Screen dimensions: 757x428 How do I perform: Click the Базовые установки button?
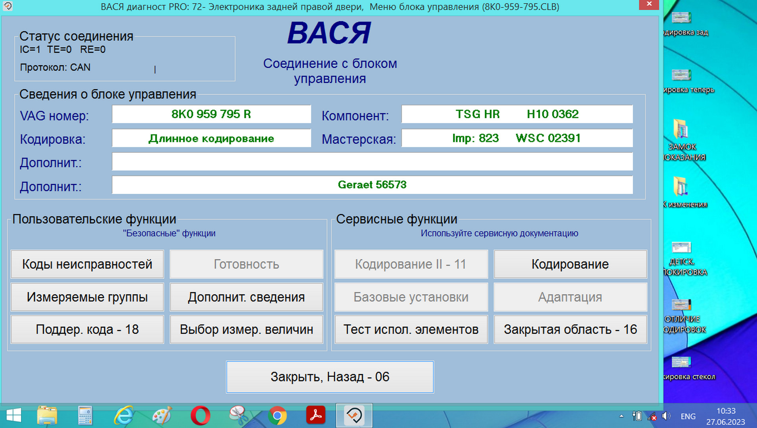point(411,297)
